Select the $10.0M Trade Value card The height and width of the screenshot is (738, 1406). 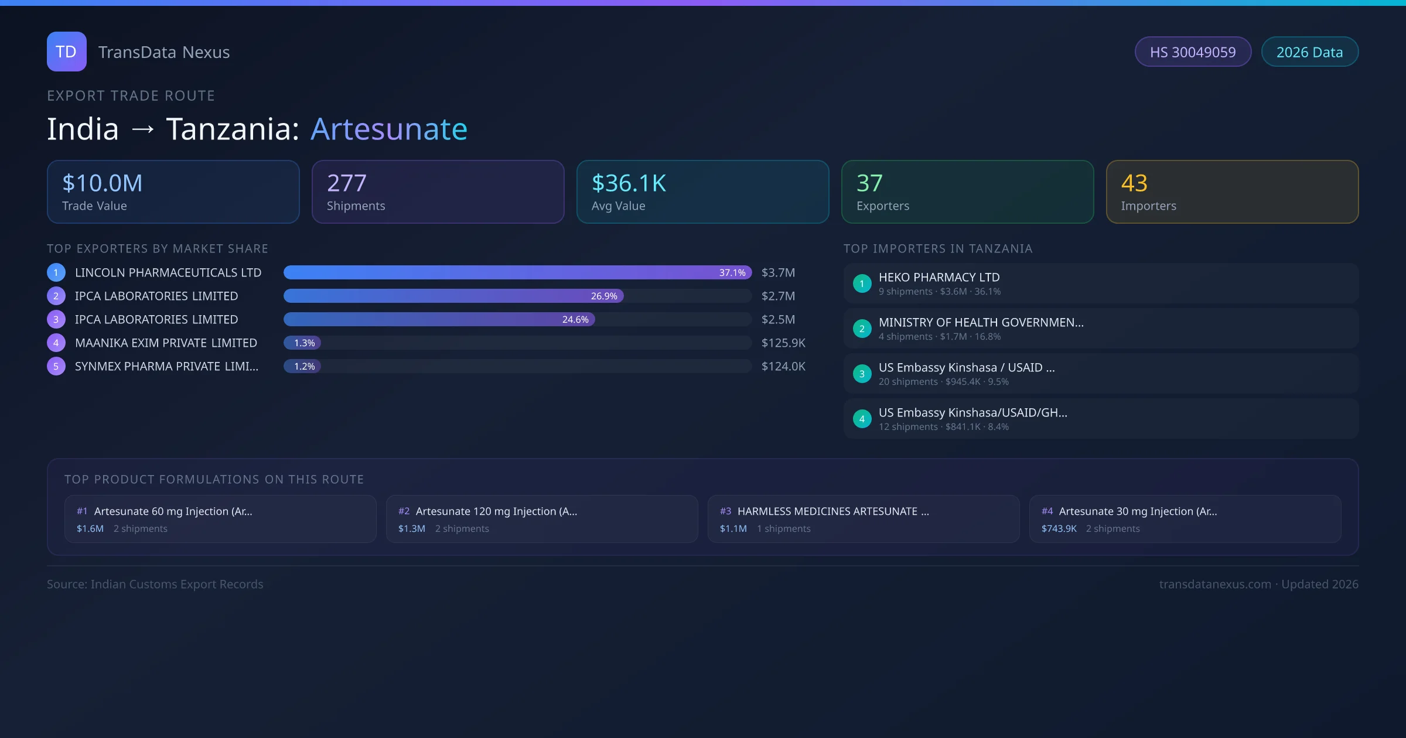point(173,192)
